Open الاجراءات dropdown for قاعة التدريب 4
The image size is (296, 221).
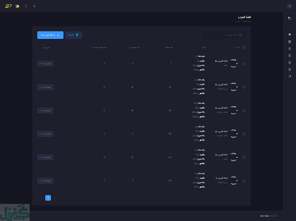coord(46,110)
